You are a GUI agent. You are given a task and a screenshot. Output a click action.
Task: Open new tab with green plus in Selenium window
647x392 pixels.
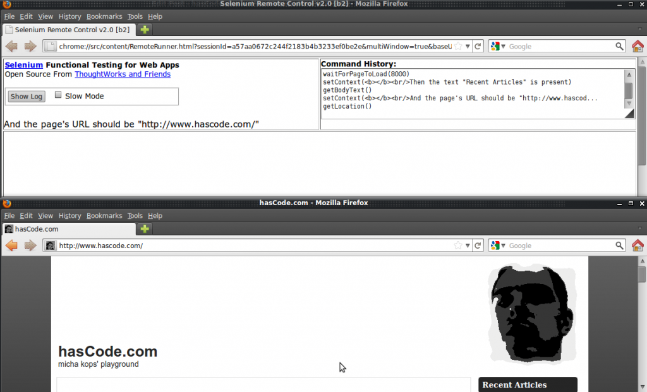click(x=145, y=30)
